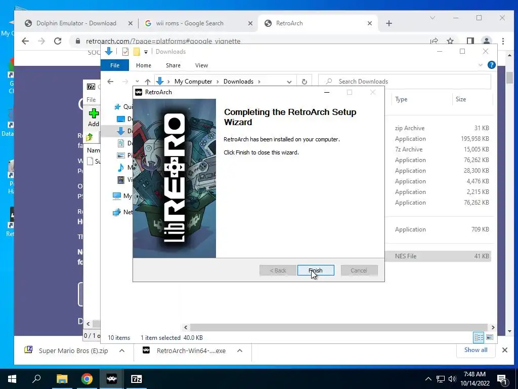The width and height of the screenshot is (518, 389).
Task: Open Explorer help icon
Action: (x=492, y=65)
